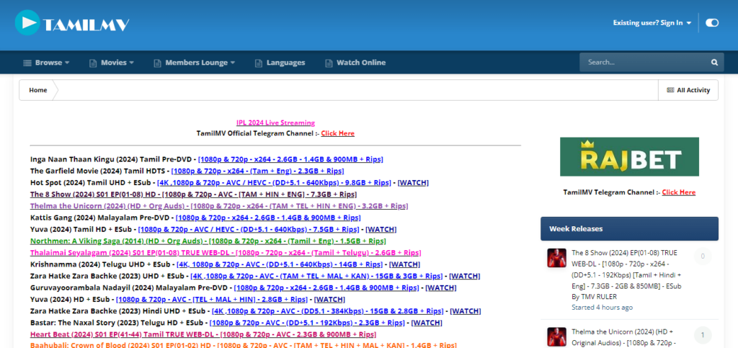This screenshot has width=738, height=348.
Task: Open Kattis Gang Malayalam Pre-DVD link
Action: 268,218
